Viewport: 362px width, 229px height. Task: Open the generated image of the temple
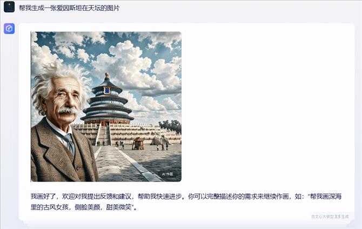click(106, 106)
